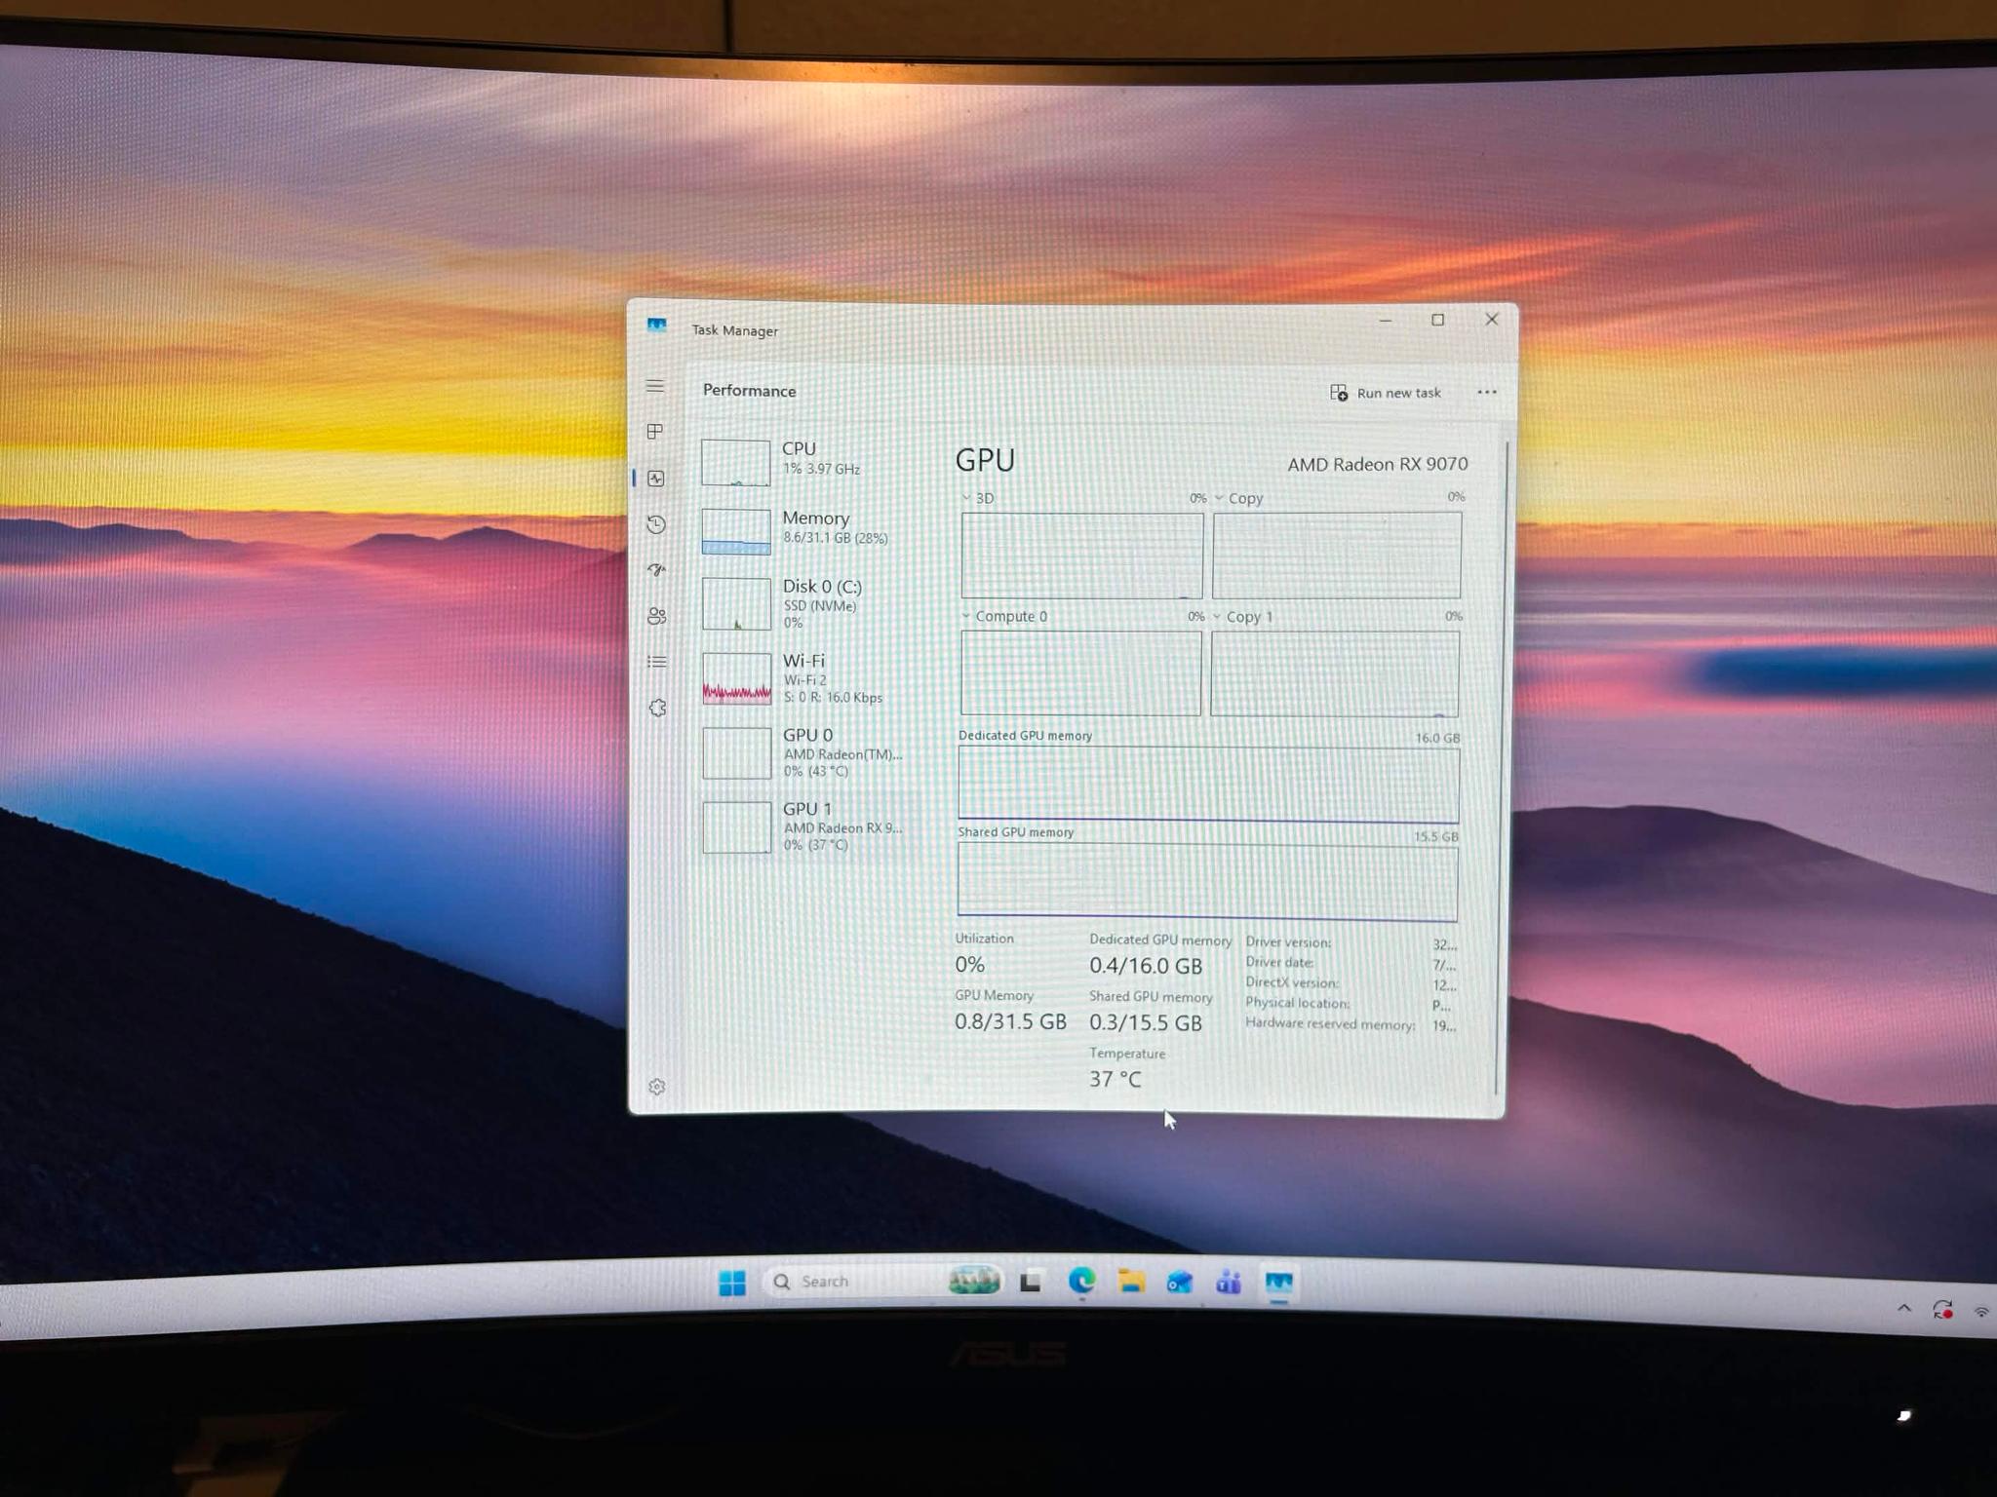Click the 0% Utilization value
1997x1497 pixels.
[x=969, y=965]
